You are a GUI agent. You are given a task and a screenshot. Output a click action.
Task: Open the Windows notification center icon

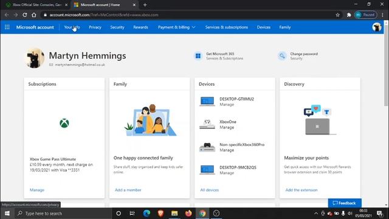click(379, 214)
